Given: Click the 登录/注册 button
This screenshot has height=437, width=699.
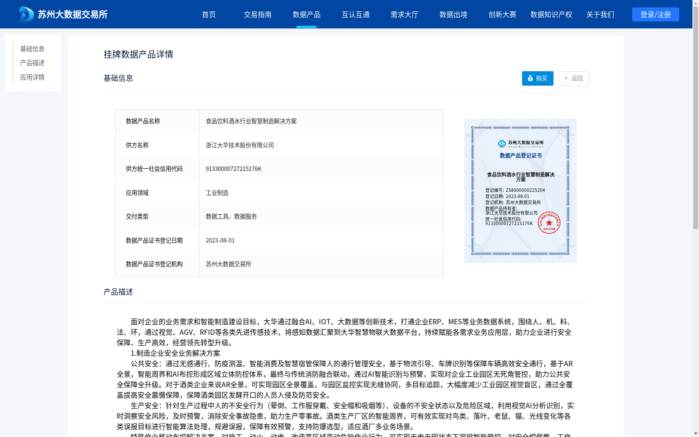Looking at the screenshot, I should click(x=656, y=14).
